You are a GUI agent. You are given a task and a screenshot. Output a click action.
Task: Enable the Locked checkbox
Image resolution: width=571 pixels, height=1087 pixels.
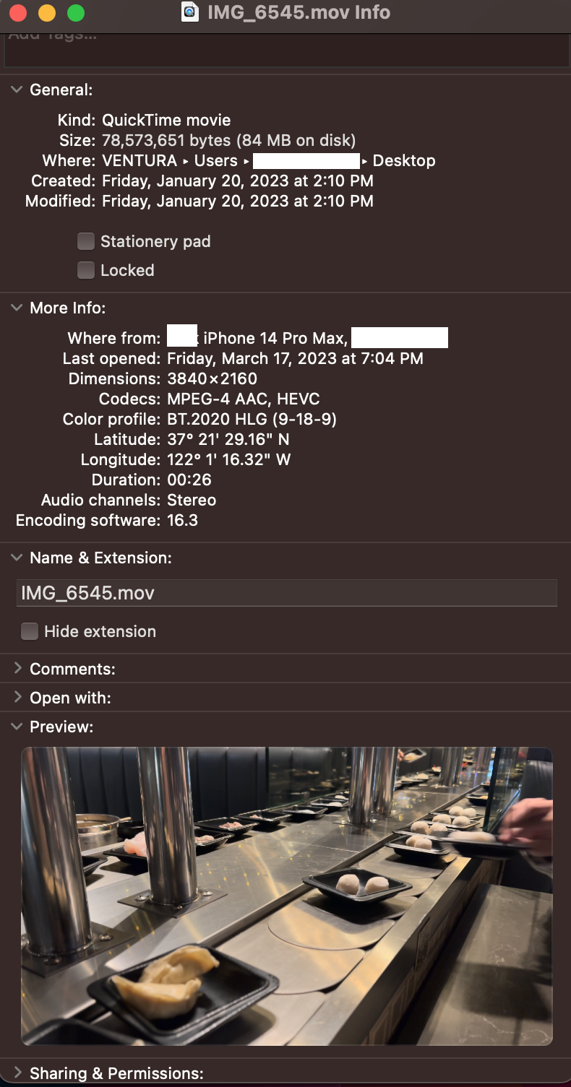tap(86, 270)
